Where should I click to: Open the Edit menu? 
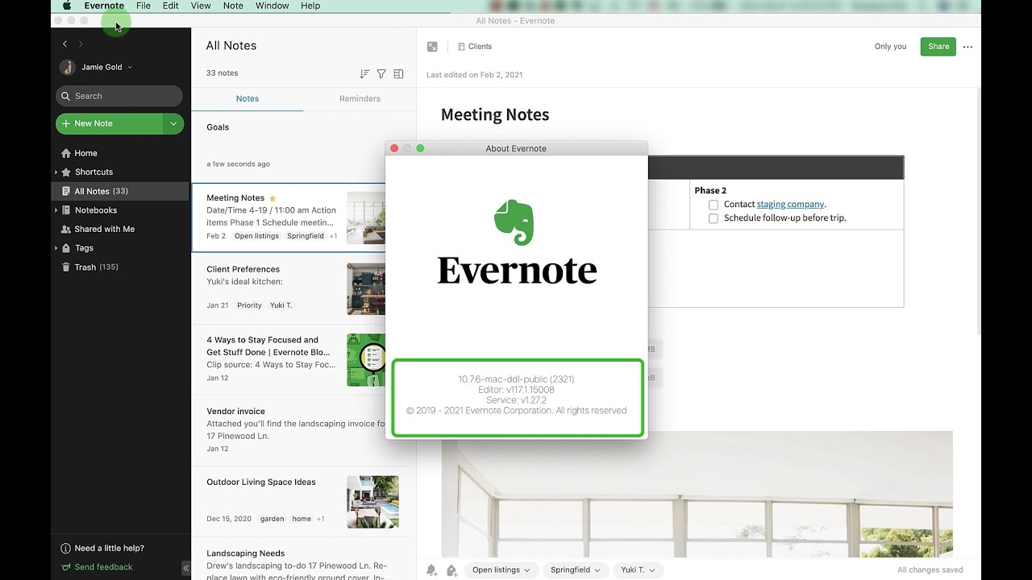171,6
